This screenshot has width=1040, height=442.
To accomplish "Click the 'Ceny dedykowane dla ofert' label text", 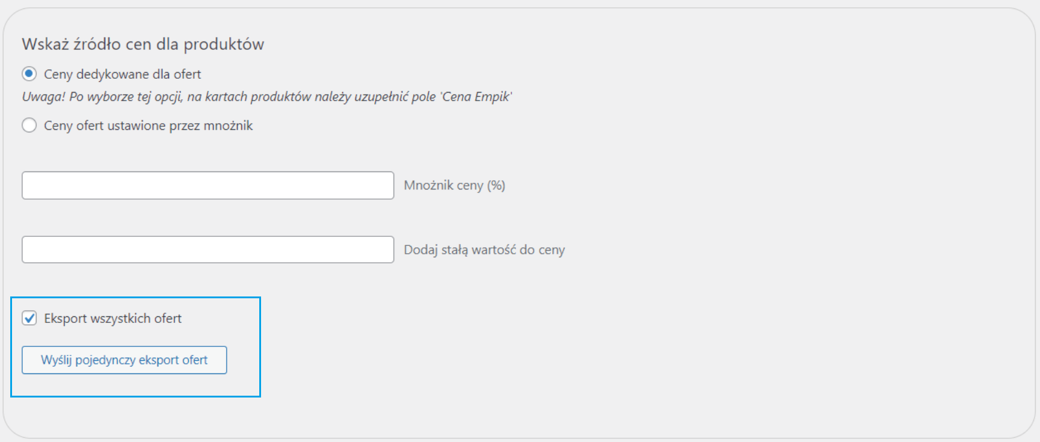I will click(x=122, y=74).
